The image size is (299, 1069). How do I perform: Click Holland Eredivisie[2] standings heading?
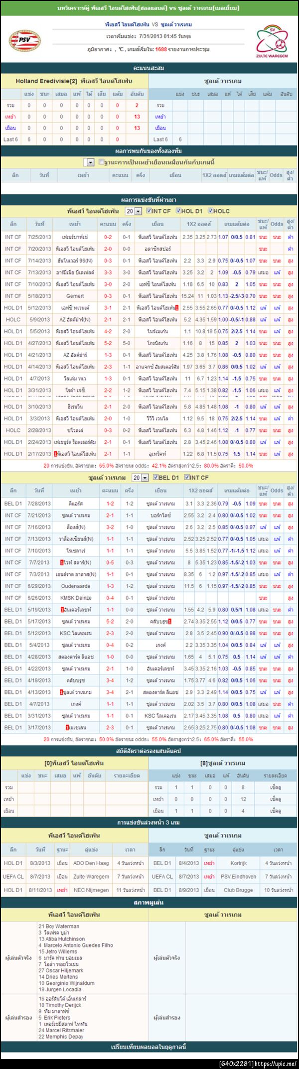click(46, 81)
